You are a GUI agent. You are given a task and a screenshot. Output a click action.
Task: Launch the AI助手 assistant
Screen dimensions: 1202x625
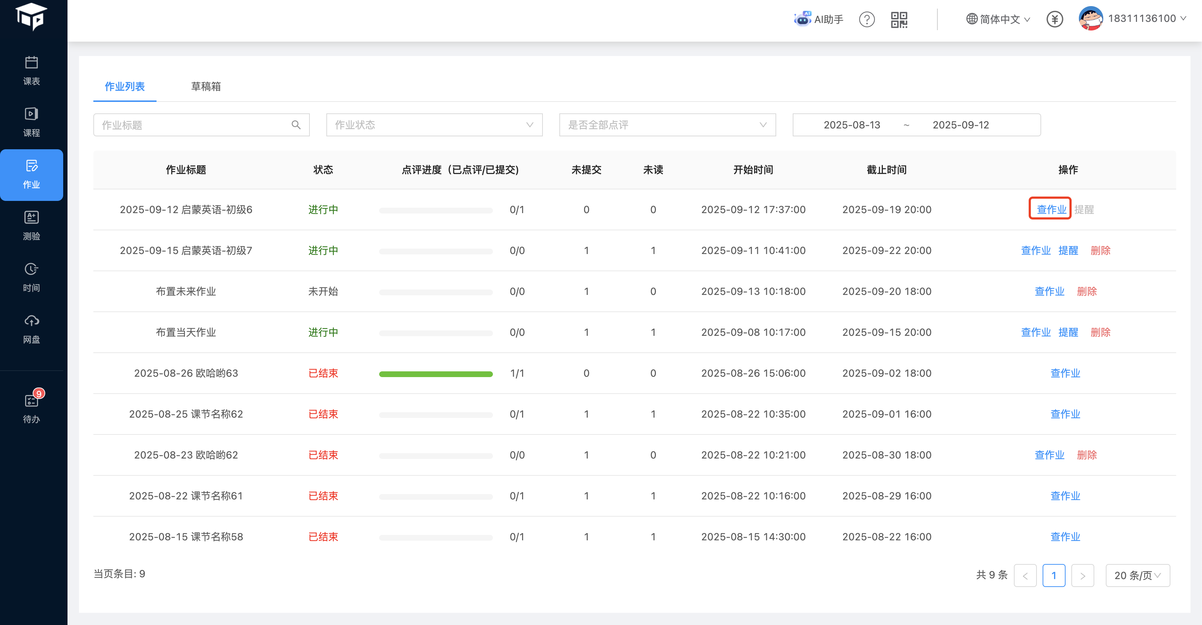819,19
